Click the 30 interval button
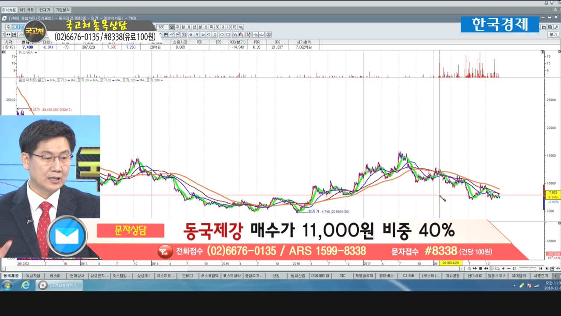This screenshot has height=316, width=561. (x=217, y=27)
